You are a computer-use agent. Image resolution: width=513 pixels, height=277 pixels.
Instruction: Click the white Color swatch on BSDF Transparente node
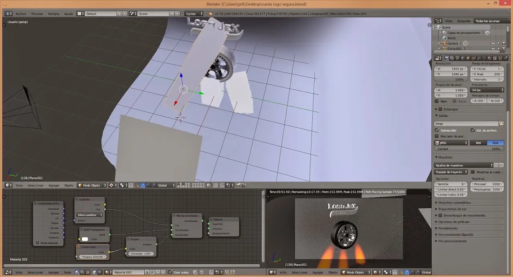pyautogui.click(x=85, y=239)
